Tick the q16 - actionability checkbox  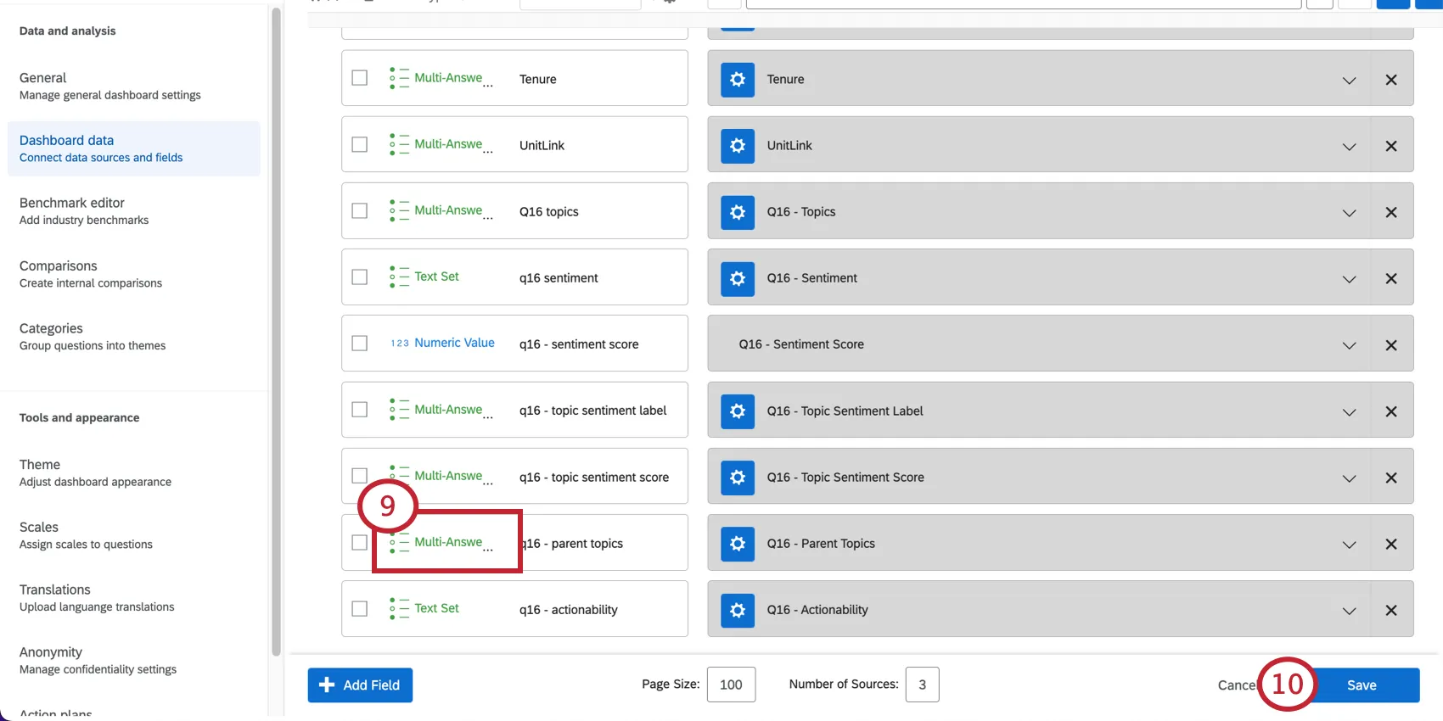[x=360, y=609]
